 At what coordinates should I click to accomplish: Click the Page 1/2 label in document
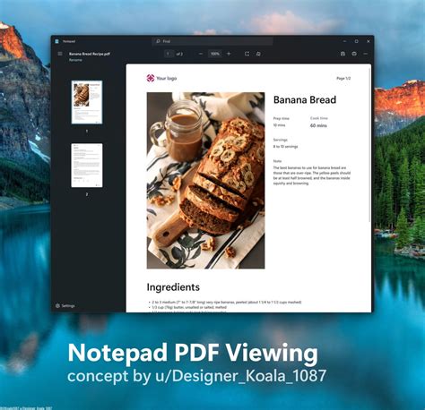(343, 79)
